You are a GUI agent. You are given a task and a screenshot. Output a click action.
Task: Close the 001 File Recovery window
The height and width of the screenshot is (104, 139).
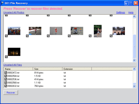pos(136,3)
